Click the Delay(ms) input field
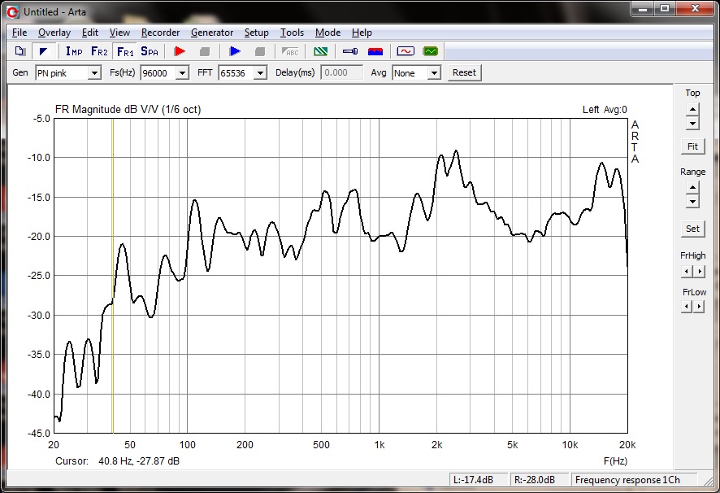The image size is (720, 493). click(x=341, y=72)
